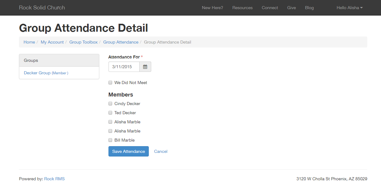Open the Group Toolbox breadcrumb link
Image resolution: width=381 pixels, height=190 pixels.
pyautogui.click(x=83, y=42)
